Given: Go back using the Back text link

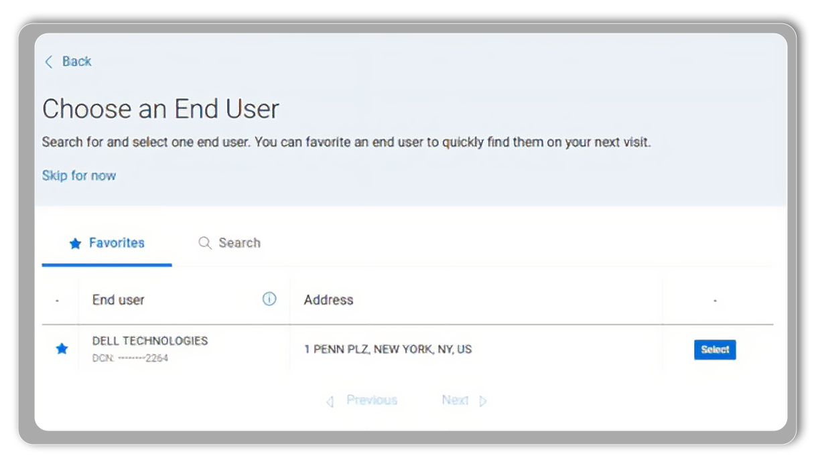Looking at the screenshot, I should point(76,62).
